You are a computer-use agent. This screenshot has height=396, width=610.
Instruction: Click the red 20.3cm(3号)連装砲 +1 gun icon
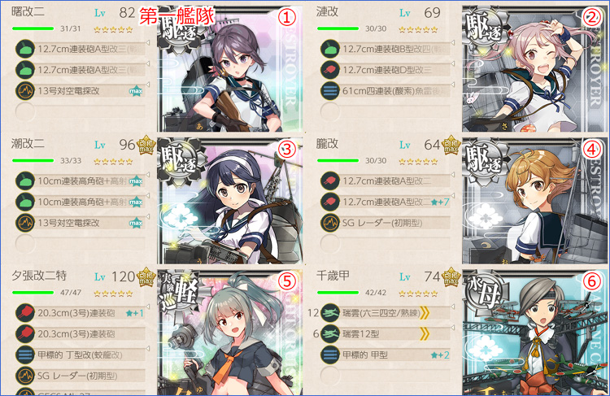[x=25, y=313]
